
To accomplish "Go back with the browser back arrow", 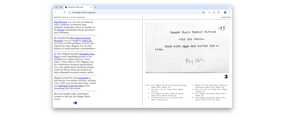I will point(56,12).
